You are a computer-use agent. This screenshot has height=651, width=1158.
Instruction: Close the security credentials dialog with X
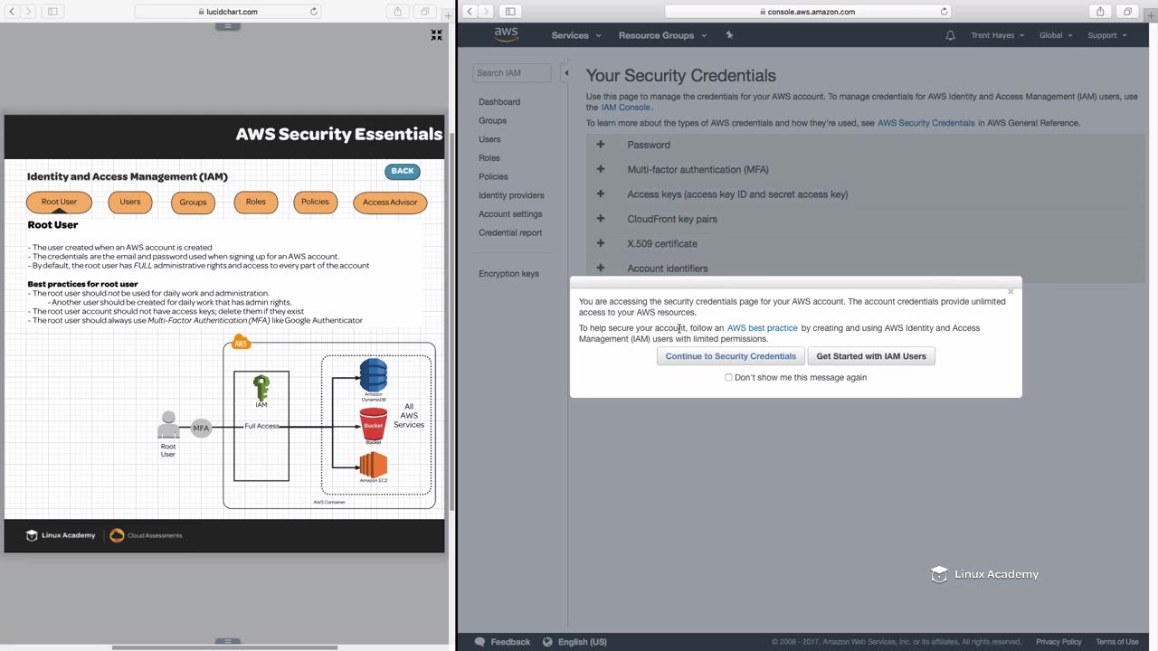click(x=1011, y=291)
